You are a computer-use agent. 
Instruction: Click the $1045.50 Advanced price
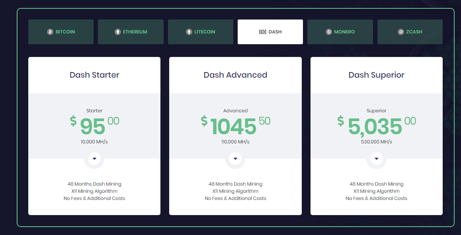tap(235, 125)
